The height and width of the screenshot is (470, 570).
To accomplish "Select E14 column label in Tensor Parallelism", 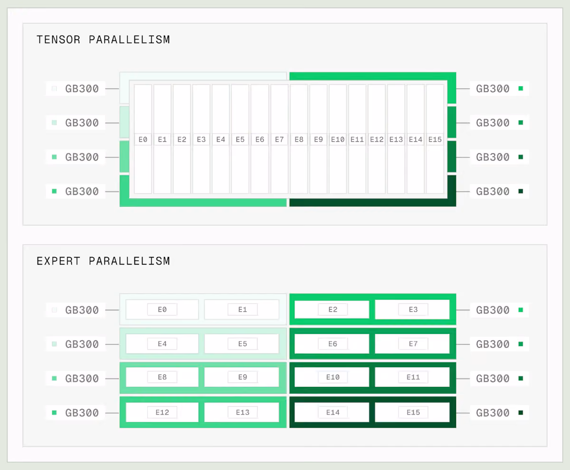I will pyautogui.click(x=416, y=139).
